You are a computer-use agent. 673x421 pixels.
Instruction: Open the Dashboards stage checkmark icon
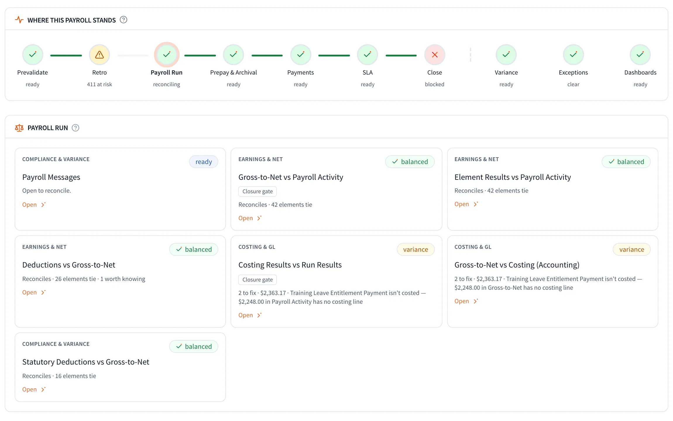(640, 55)
